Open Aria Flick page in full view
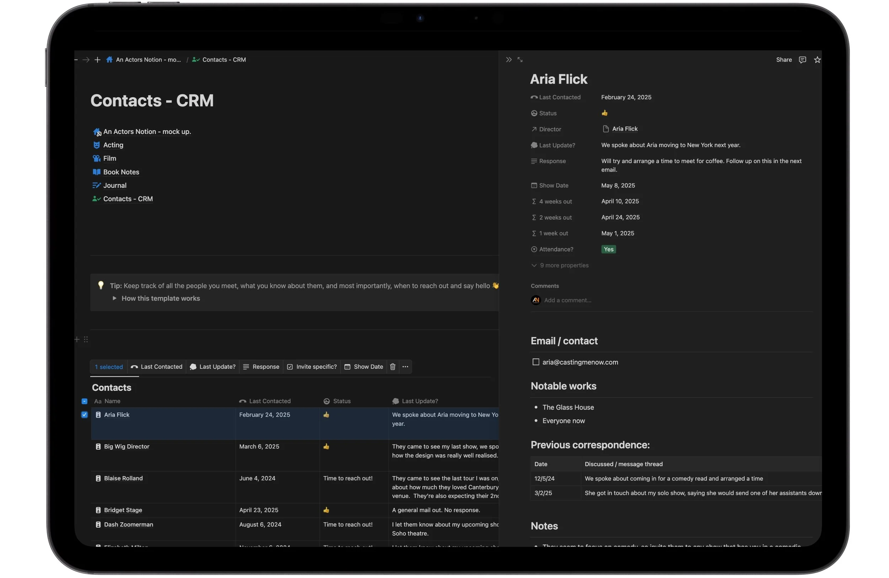Screen dimensions: 889x578 (x=520, y=60)
